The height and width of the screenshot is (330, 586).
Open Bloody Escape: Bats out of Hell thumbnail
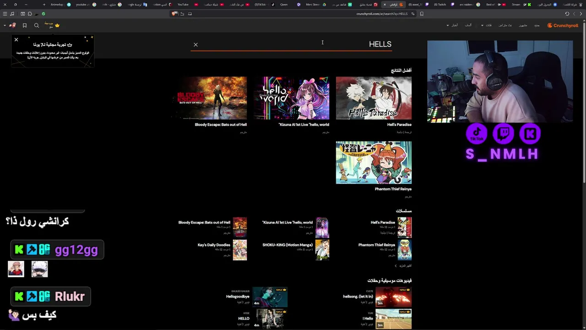pos(209,98)
